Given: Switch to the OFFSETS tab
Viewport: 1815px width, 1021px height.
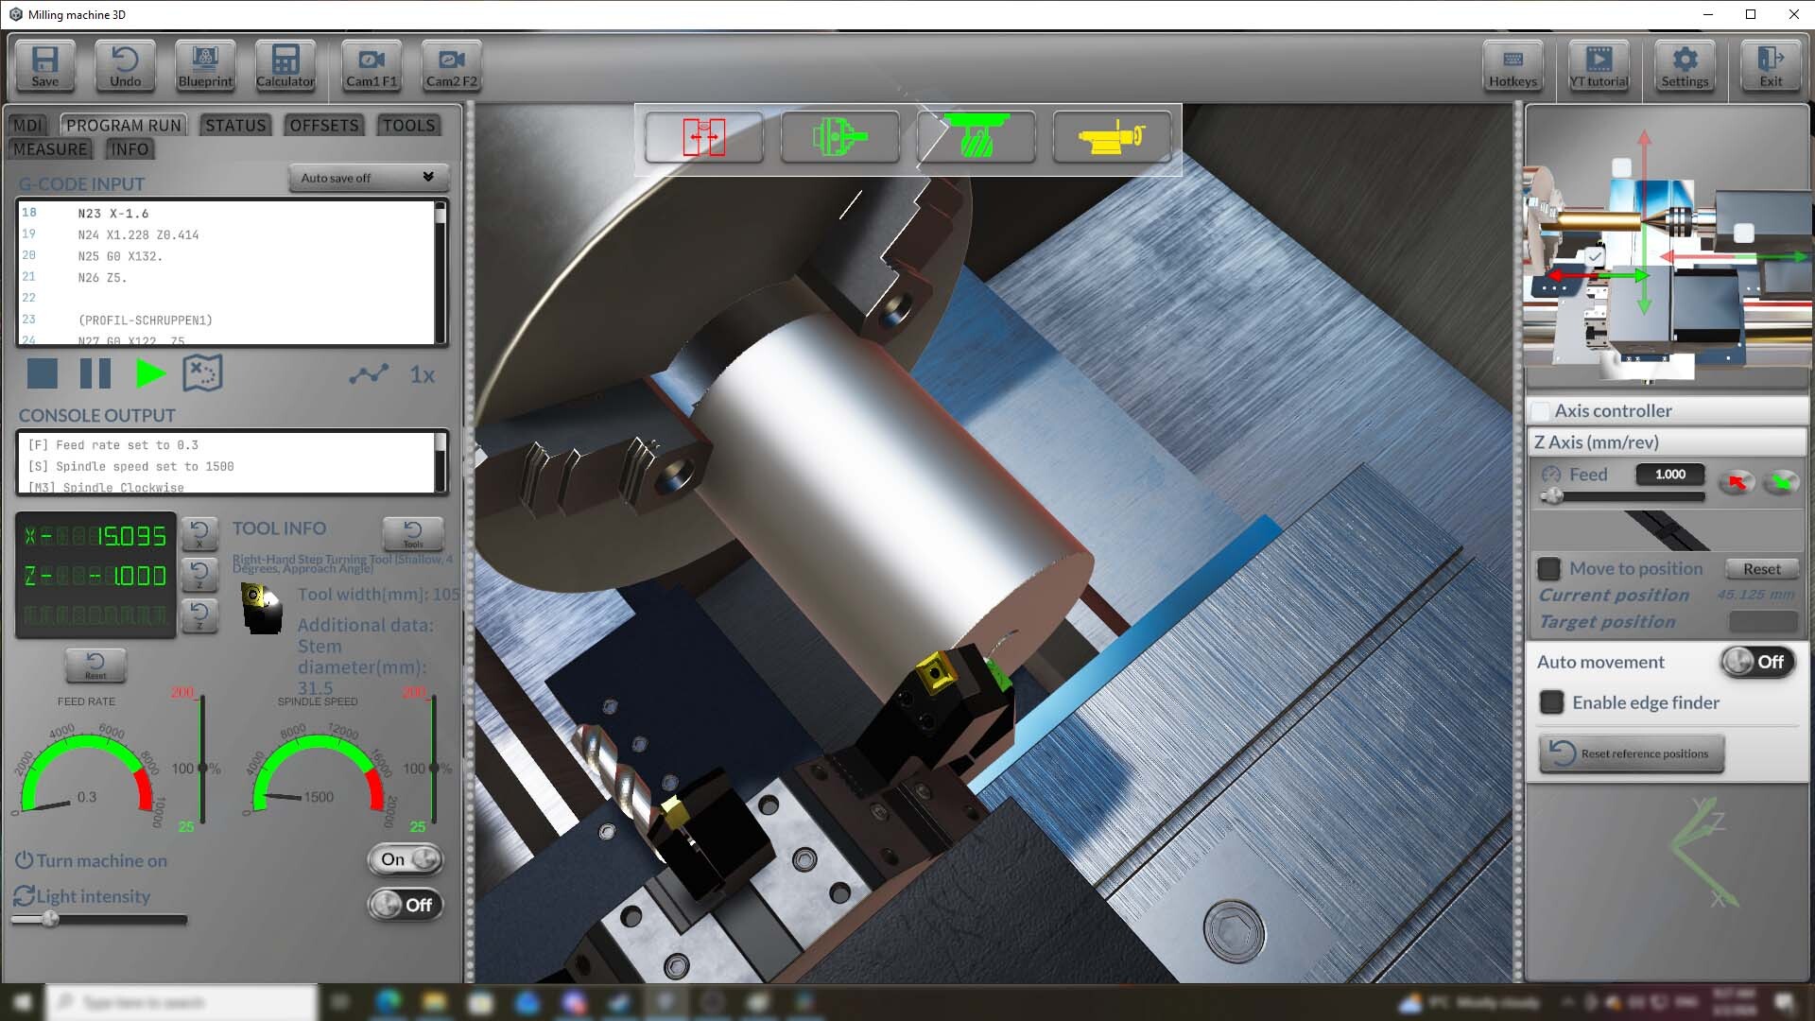Looking at the screenshot, I should pos(323,124).
